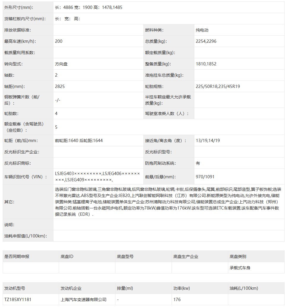Screen dimensions: 287x307
Task: Click the 油耗(L/100km) column header
Action: coord(244,288)
